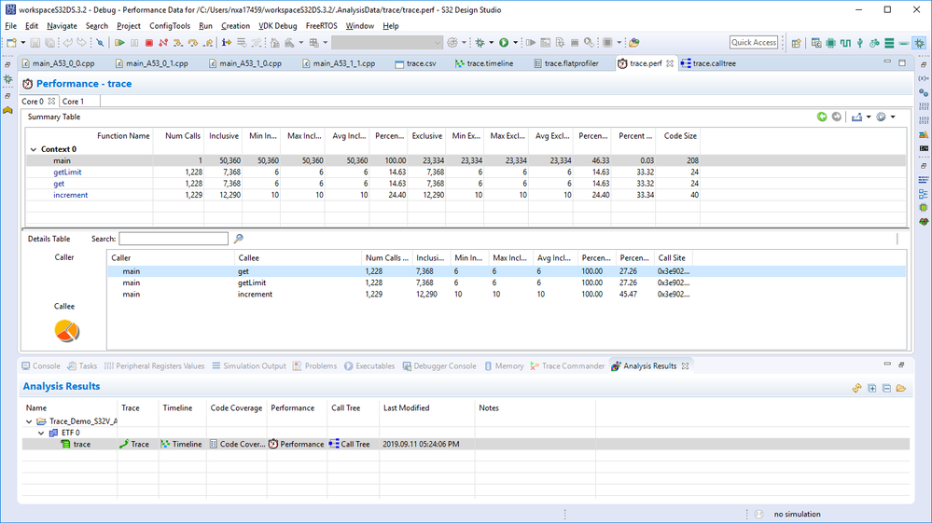The width and height of the screenshot is (932, 523).
Task: Open the FreeRTOS menu
Action: coord(321,26)
